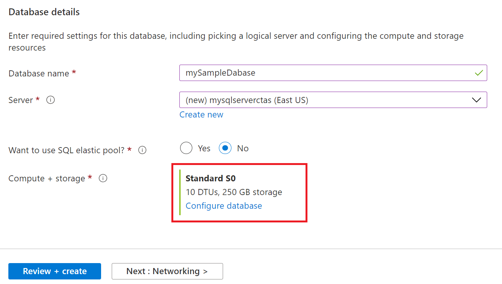
Task: Select Yes for SQL elastic pool
Action: coord(186,148)
